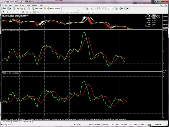The height and width of the screenshot is (127, 169).
Task: Switch to M30 timeframe
Action: (74, 12)
